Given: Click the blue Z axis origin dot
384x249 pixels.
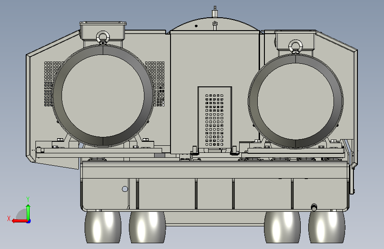Looking at the screenshot, I should [x=29, y=222].
